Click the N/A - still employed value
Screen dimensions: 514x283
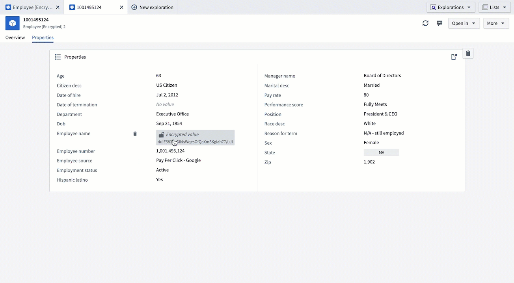tap(384, 133)
